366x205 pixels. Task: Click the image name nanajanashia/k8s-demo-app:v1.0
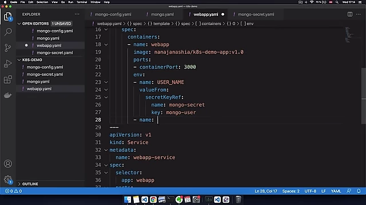click(198, 52)
